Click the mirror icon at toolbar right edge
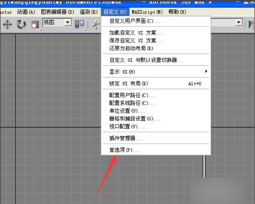The height and width of the screenshot is (204, 255). point(251,24)
